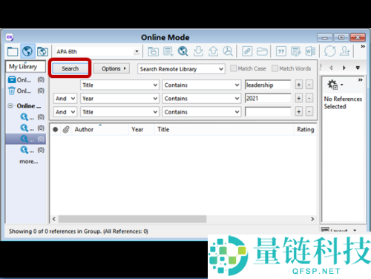
Task: Click the leadership search term field
Action: pos(268,85)
